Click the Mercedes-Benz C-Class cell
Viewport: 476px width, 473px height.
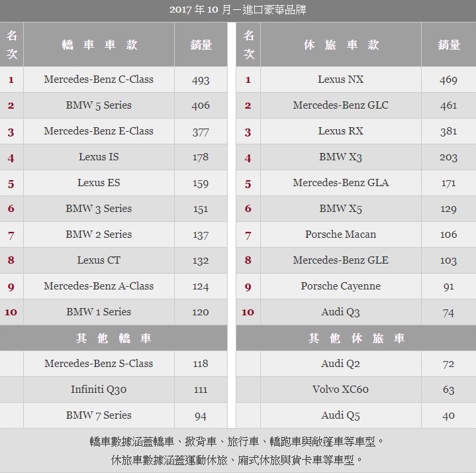99,79
